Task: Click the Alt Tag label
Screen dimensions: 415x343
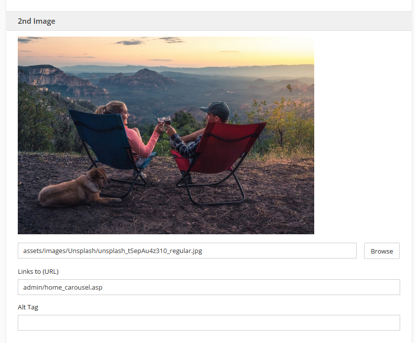Action: [x=28, y=307]
